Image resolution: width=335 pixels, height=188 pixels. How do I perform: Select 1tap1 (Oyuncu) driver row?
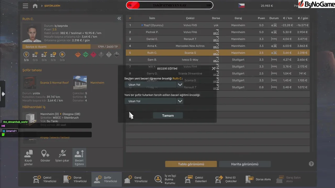click(218, 25)
